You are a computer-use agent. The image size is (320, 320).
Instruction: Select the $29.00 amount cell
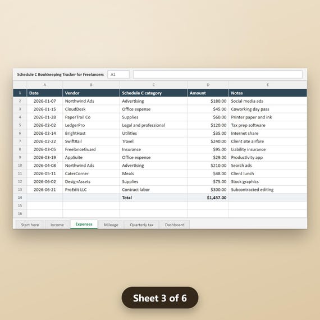[x=208, y=157]
